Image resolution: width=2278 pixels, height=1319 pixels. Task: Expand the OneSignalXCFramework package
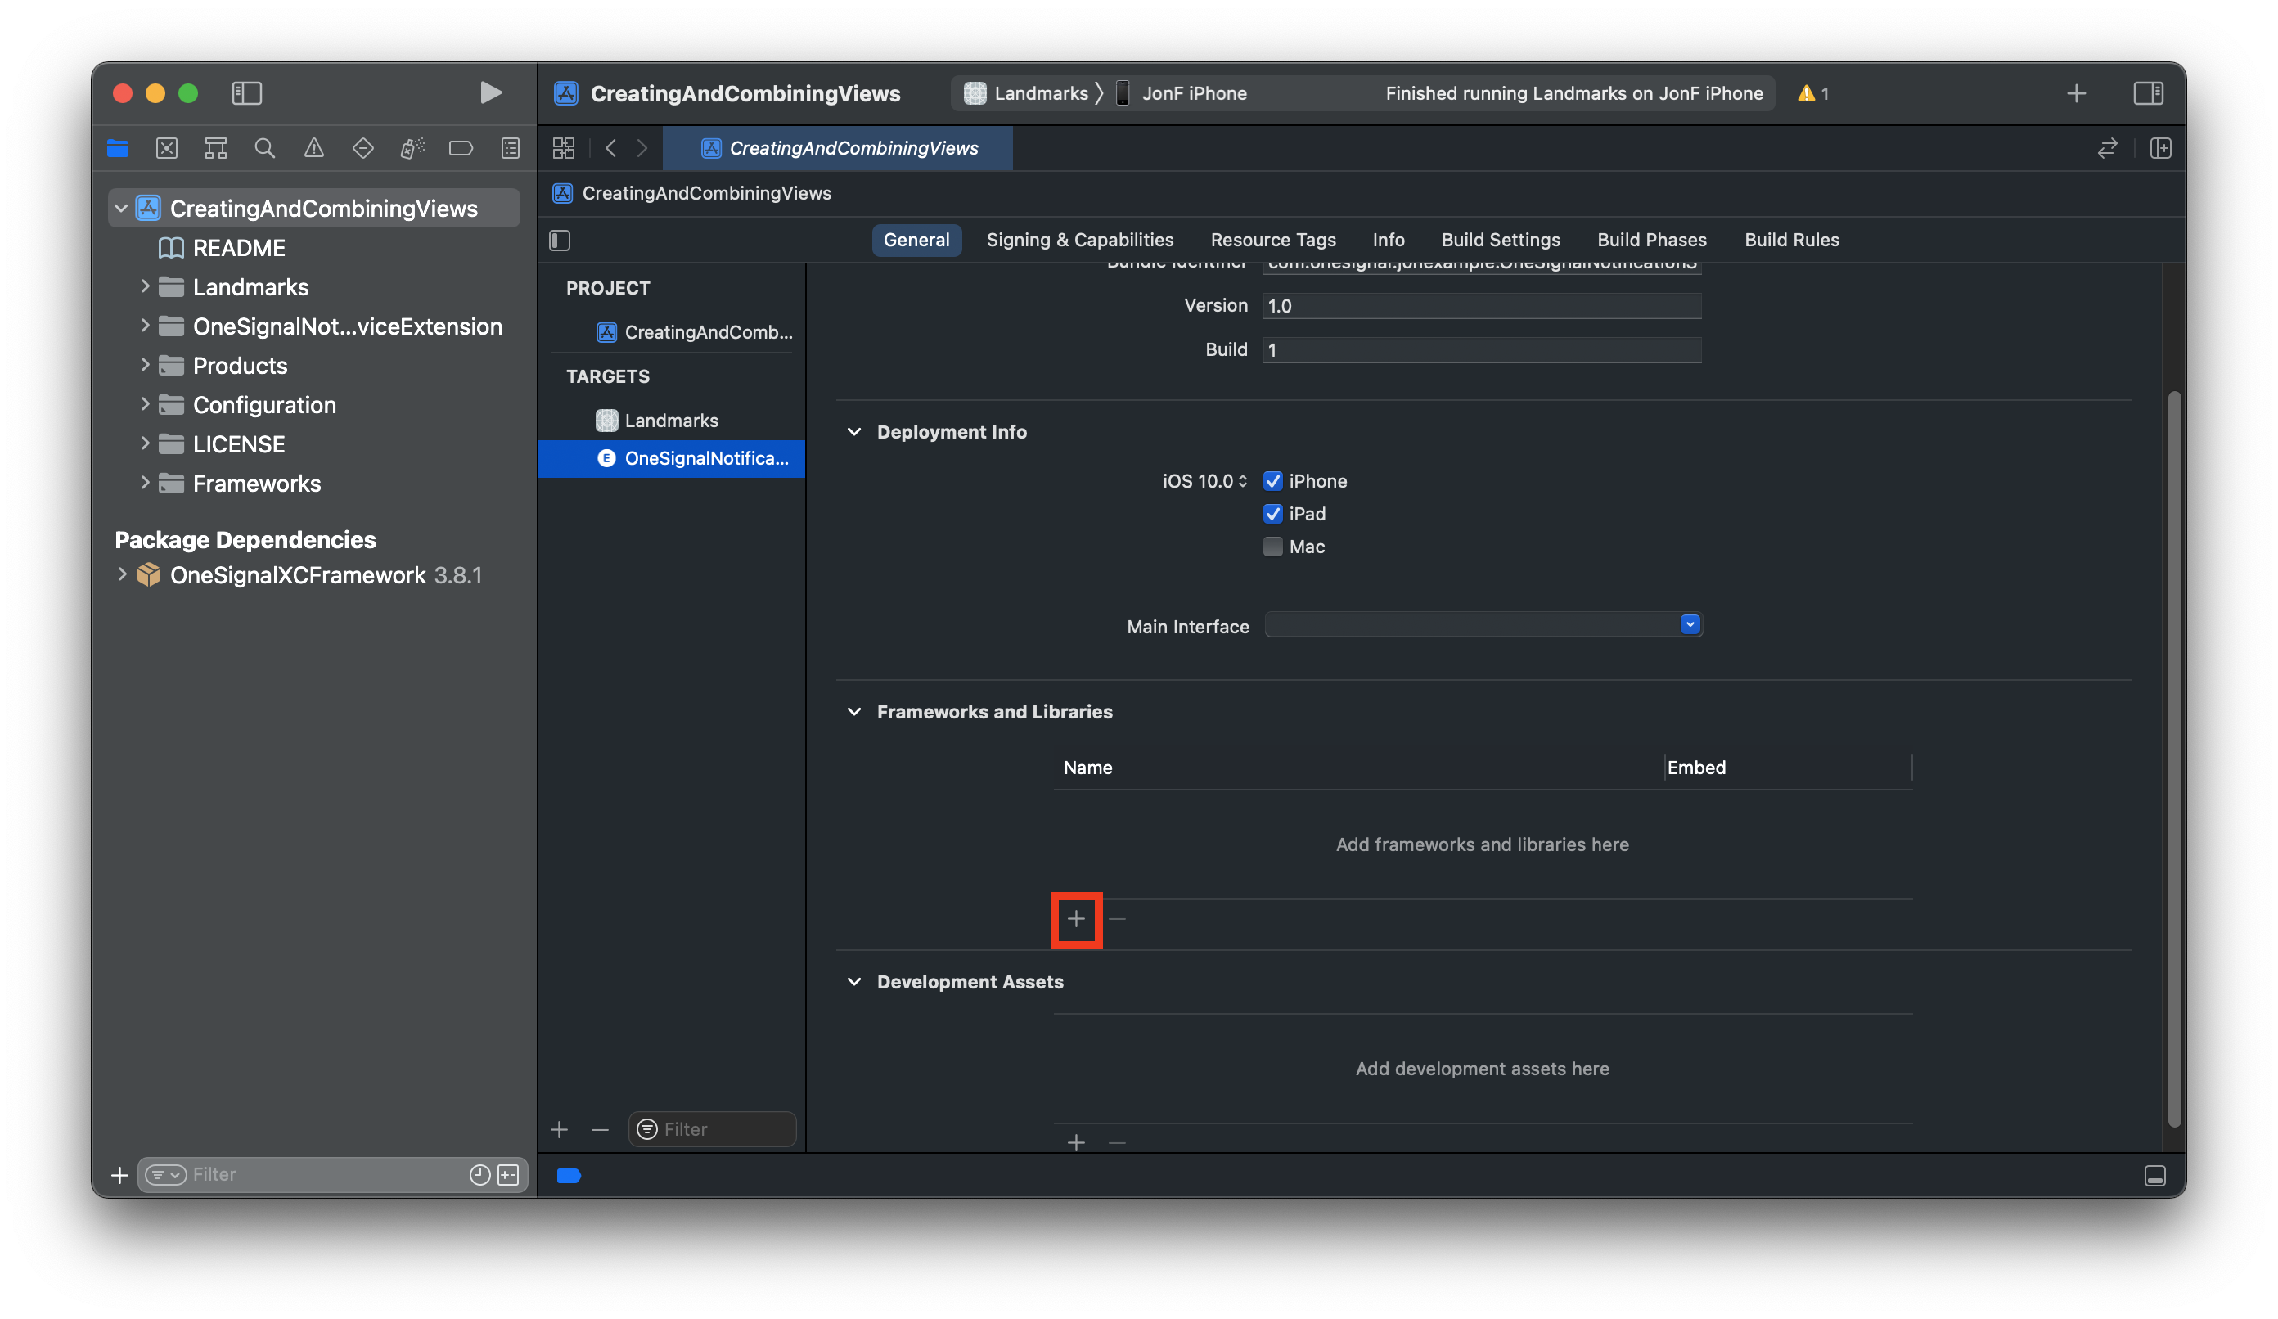pos(122,574)
